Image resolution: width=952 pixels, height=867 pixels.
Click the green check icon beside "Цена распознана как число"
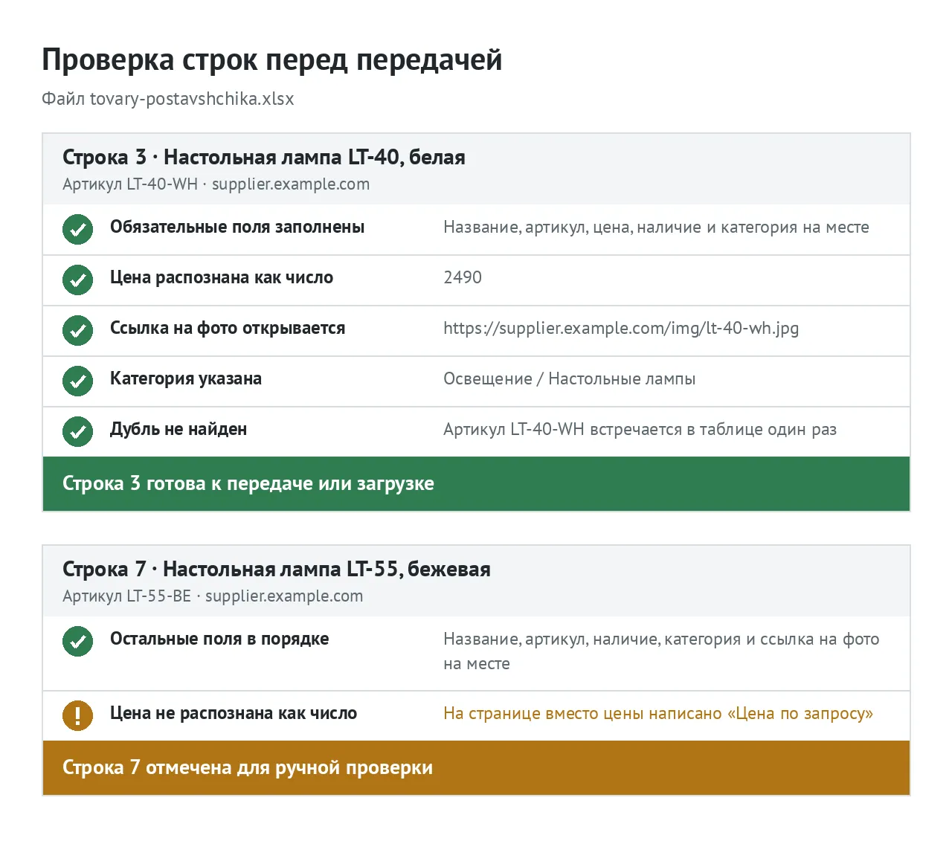point(77,280)
